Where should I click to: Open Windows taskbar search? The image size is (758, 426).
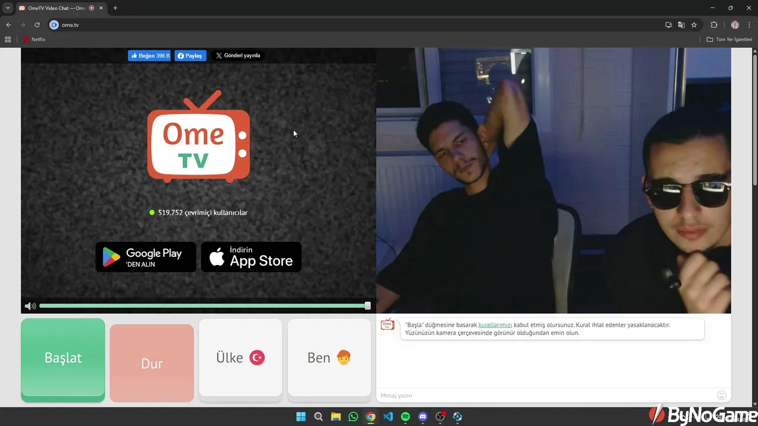(x=318, y=417)
